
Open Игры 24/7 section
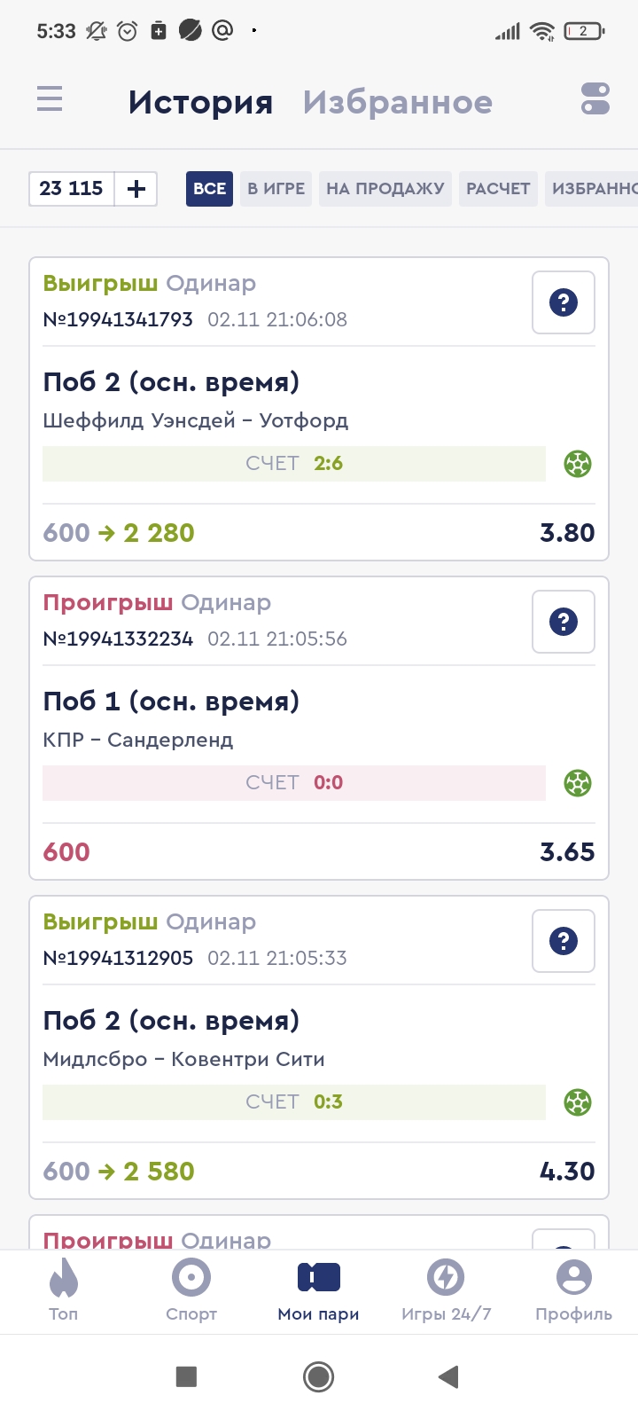446,1290
